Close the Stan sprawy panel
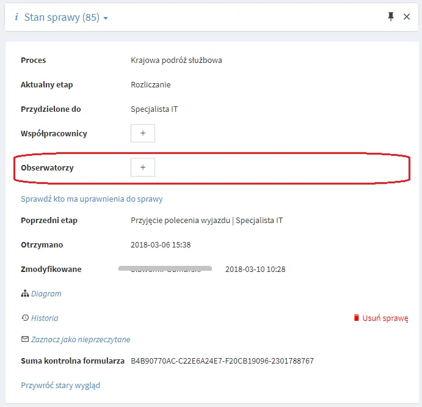Screen dimensions: 422x407 [x=407, y=16]
